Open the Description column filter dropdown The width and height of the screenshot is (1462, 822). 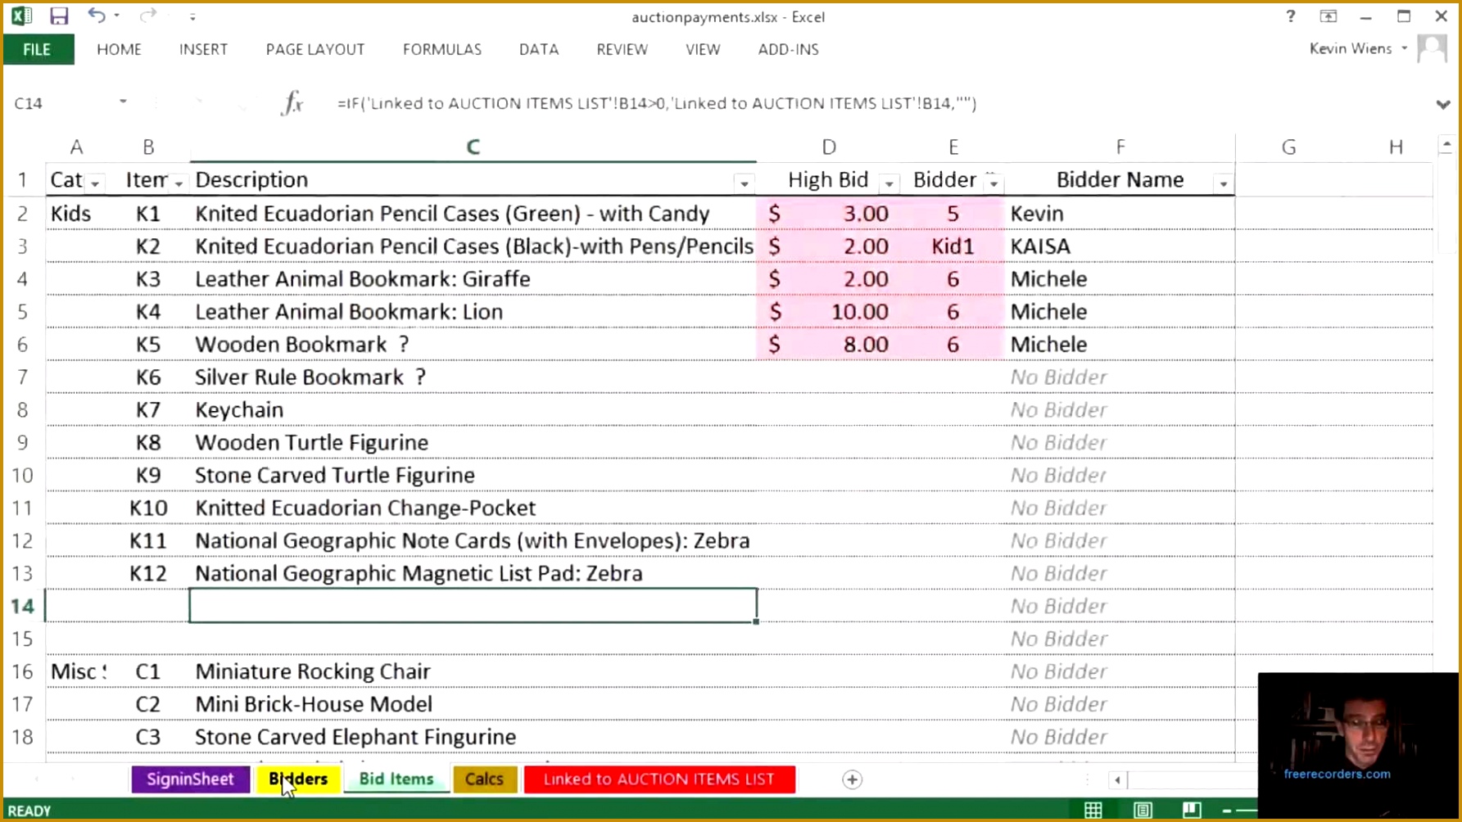coord(744,183)
